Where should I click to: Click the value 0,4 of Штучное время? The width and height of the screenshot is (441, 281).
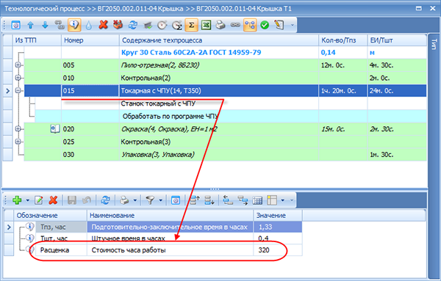coord(264,238)
